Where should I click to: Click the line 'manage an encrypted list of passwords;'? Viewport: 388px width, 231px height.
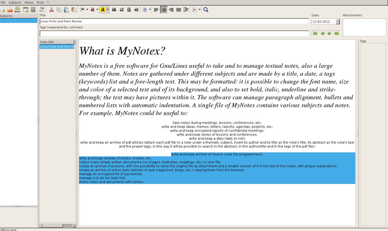coord(111,174)
